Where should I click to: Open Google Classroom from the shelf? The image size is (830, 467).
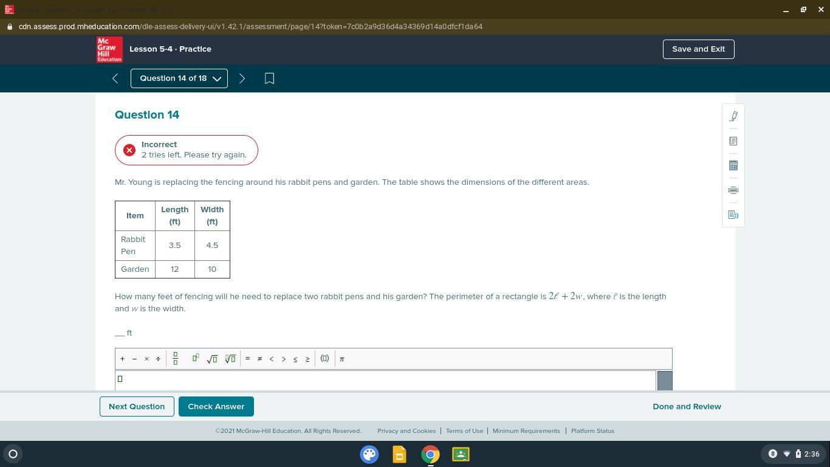(461, 454)
